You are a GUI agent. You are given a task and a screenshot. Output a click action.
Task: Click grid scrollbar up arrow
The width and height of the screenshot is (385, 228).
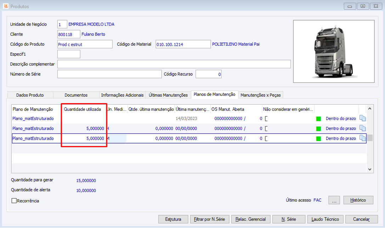tap(370, 109)
